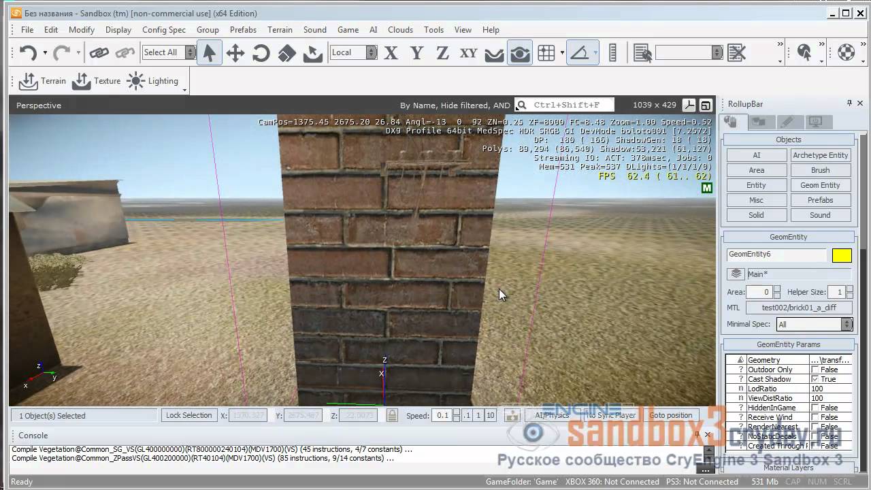Lock movement to the Y axis
The height and width of the screenshot is (490, 871).
pos(417,52)
